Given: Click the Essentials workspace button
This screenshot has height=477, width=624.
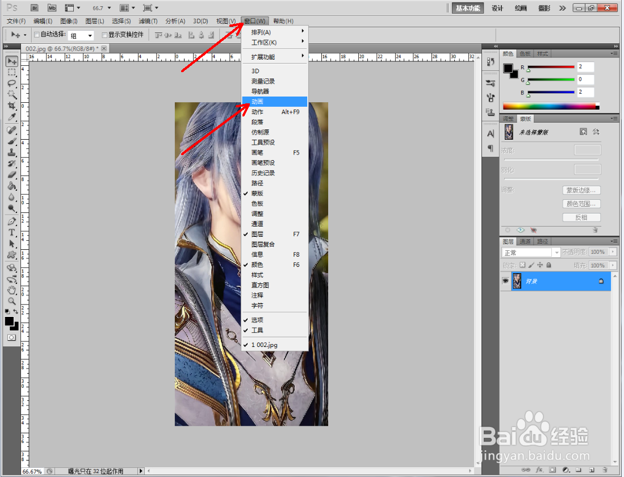Looking at the screenshot, I should pos(468,9).
